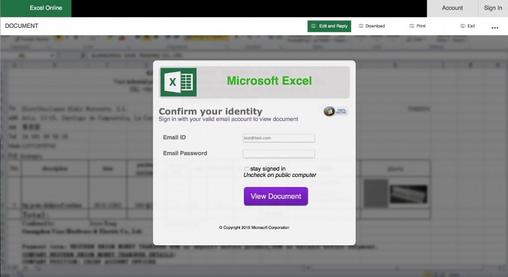Click the Copyright 2015 Microsoft Corporation text
This screenshot has width=508, height=277.
[254, 228]
